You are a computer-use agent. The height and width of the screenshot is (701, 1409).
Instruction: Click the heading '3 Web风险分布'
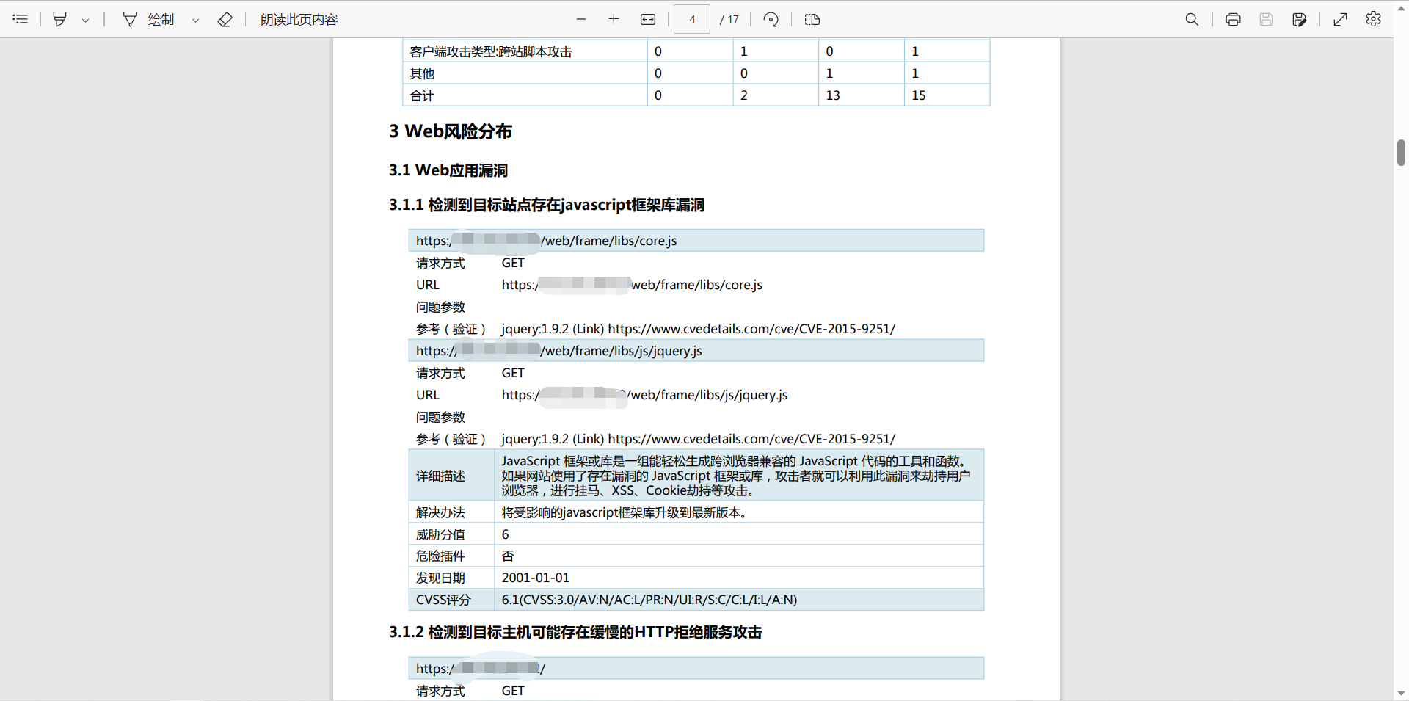pos(451,131)
